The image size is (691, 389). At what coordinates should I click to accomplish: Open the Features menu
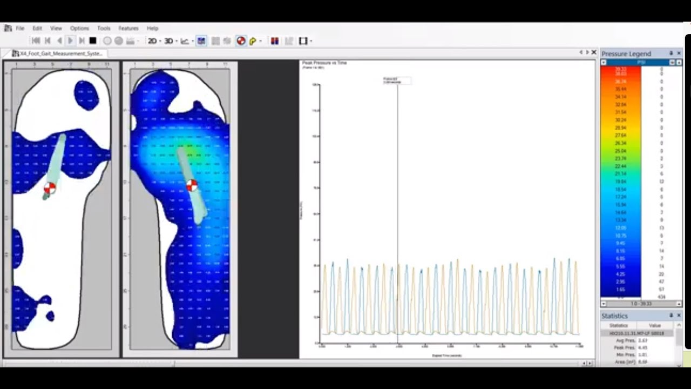pyautogui.click(x=128, y=28)
